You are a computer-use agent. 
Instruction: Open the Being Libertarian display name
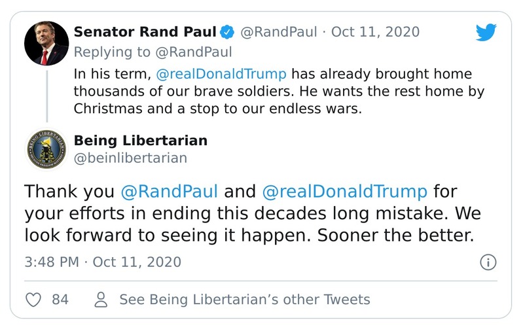point(141,140)
